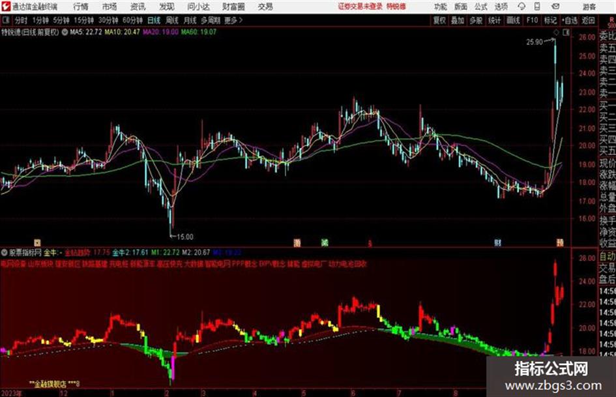
Task: Switch to the 月线 monthly tab
Action: (x=190, y=20)
